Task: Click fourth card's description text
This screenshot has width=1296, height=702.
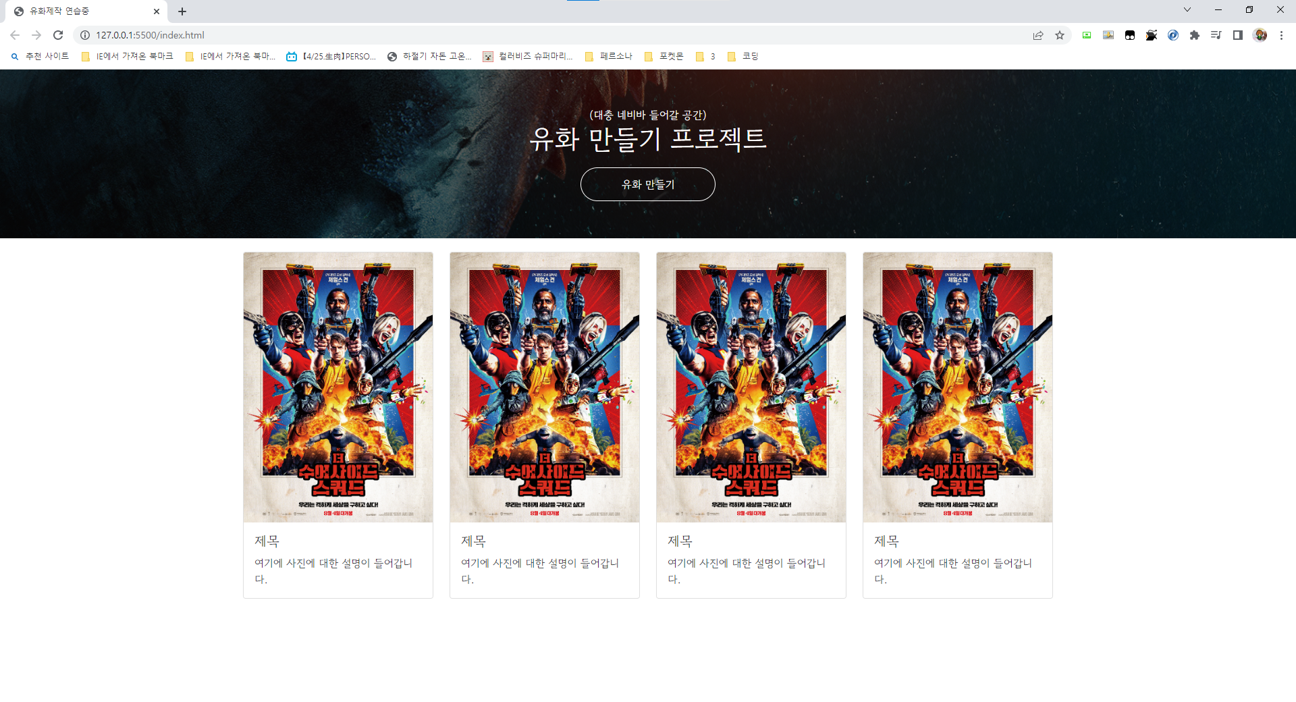Action: pos(953,571)
